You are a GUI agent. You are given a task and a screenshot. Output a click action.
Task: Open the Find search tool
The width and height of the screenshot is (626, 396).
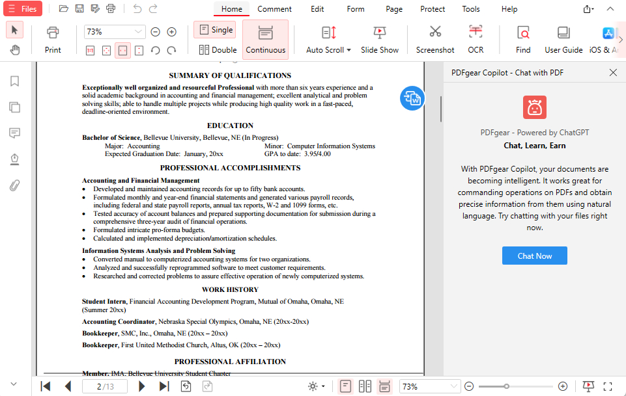(522, 39)
